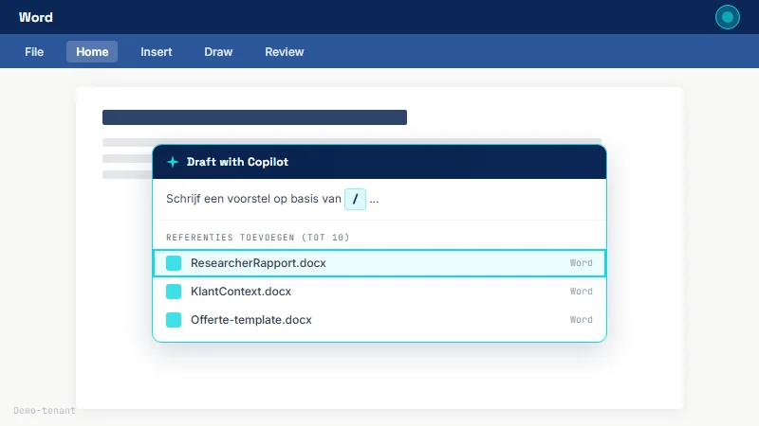Click the document title heading bar
Image resolution: width=759 pixels, height=426 pixels.
pyautogui.click(x=254, y=117)
